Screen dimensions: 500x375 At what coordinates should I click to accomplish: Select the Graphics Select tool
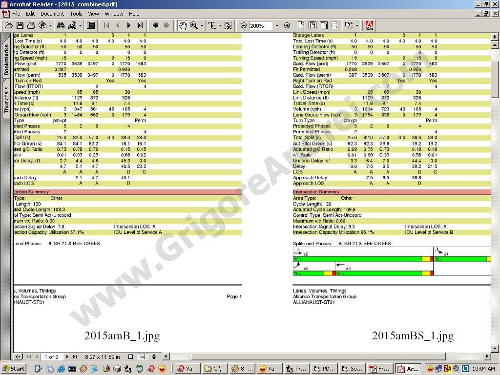pos(228,25)
